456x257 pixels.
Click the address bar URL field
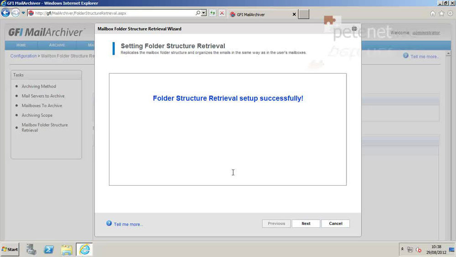pos(114,13)
